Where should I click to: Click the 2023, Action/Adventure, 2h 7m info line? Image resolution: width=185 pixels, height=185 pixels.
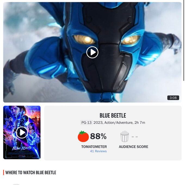pyautogui.click(x=119, y=123)
